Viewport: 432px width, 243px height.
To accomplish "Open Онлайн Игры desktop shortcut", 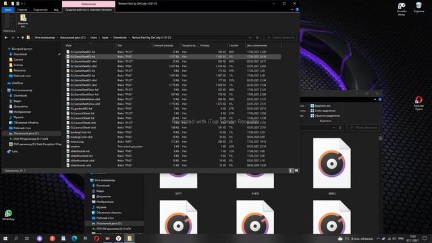I will 402,9.
